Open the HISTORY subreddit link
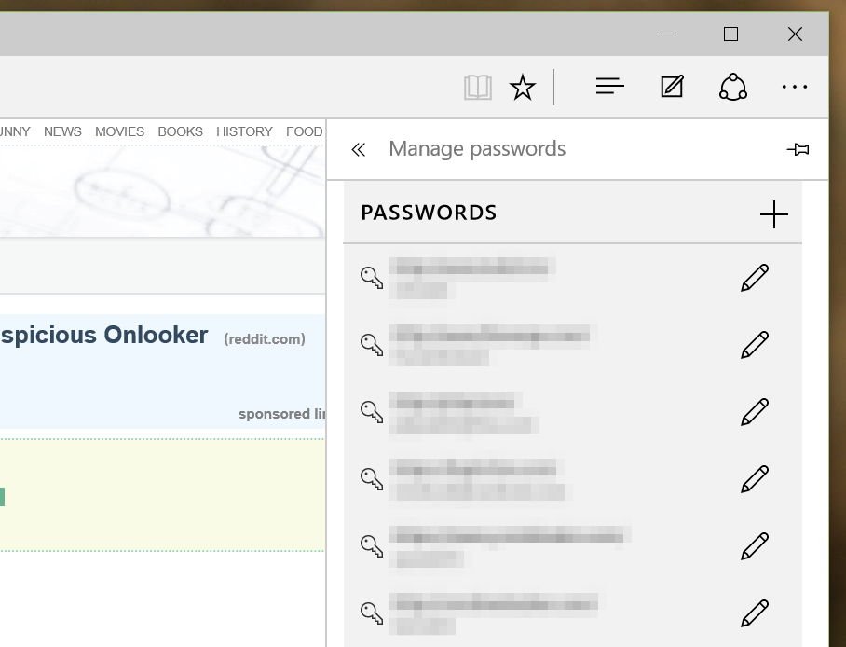Screen dimensions: 846x647 [x=244, y=131]
